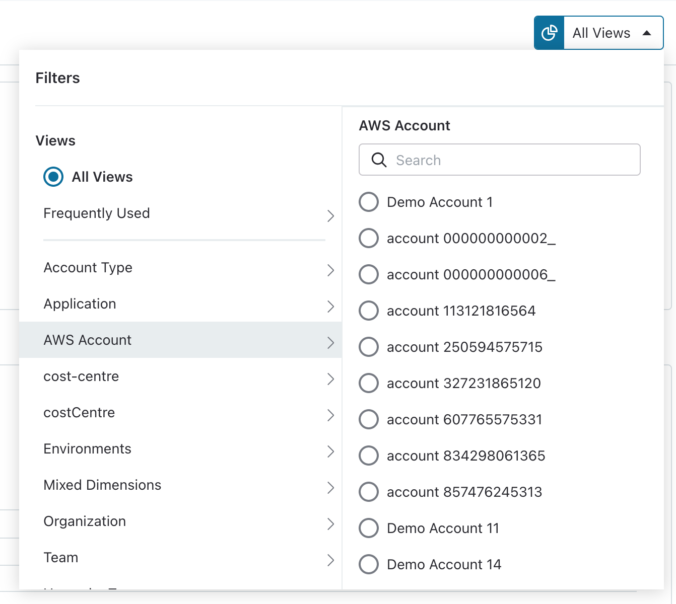
Task: Expand costCentre chevron arrow
Action: pos(330,415)
